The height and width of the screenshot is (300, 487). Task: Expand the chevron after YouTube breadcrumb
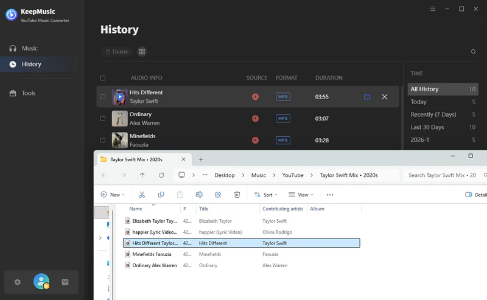[312, 175]
